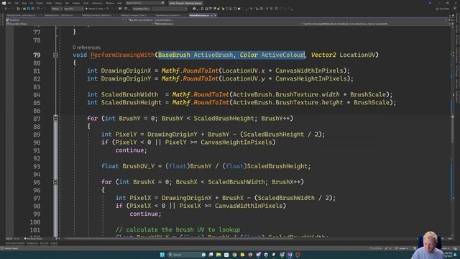This screenshot has height=259, width=460.
Task: Click the comment calculate the brush UV
Action: click(x=178, y=230)
